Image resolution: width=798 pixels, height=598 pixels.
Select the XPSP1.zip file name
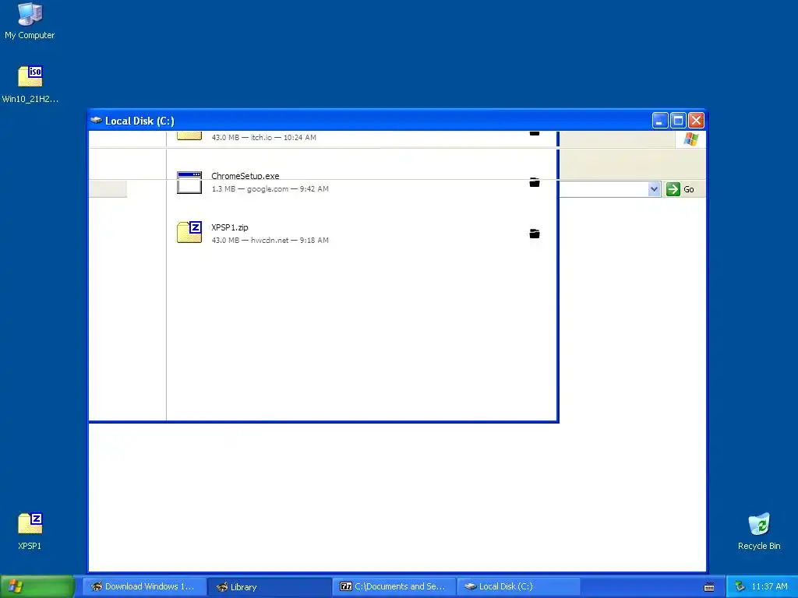point(230,227)
